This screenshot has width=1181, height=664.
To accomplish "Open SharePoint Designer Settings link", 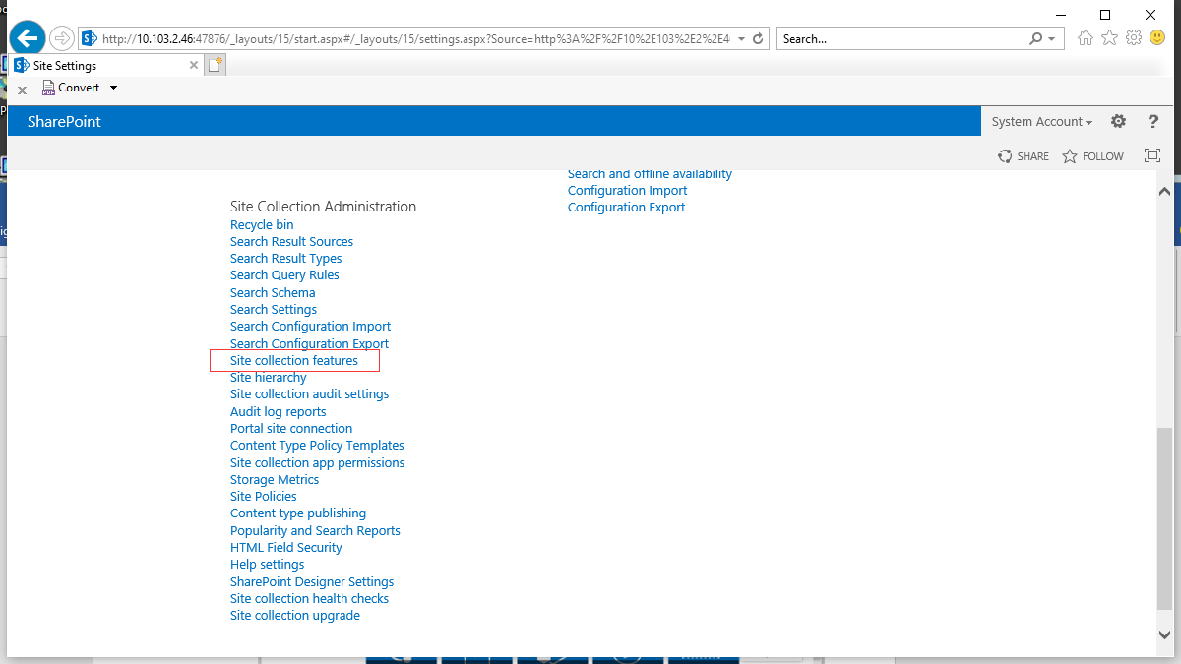I will (312, 582).
